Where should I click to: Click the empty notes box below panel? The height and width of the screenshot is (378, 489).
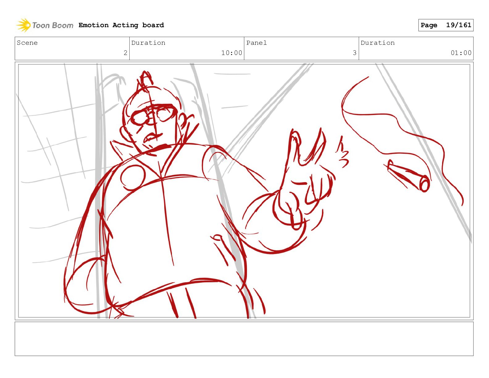point(244,339)
